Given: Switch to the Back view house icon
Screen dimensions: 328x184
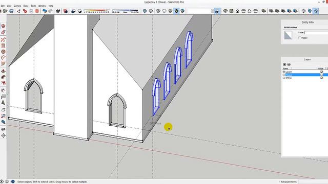Looking at the screenshot, I should (250, 11).
